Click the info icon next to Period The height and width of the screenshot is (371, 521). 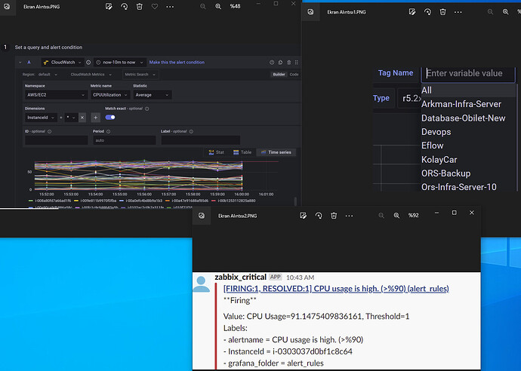[108, 131]
